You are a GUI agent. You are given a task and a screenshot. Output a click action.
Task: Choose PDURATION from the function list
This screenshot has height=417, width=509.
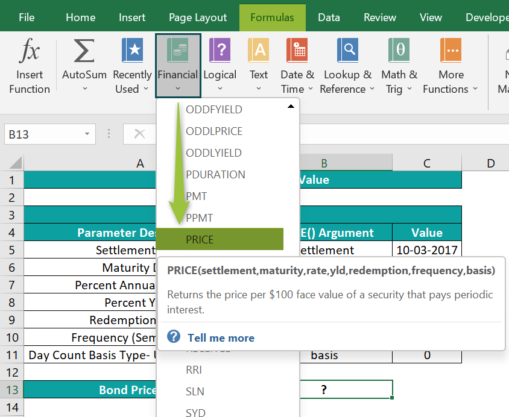(215, 175)
